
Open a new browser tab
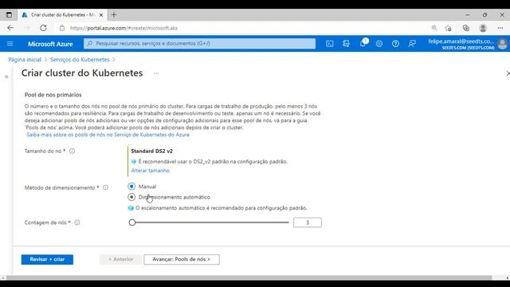click(x=114, y=14)
